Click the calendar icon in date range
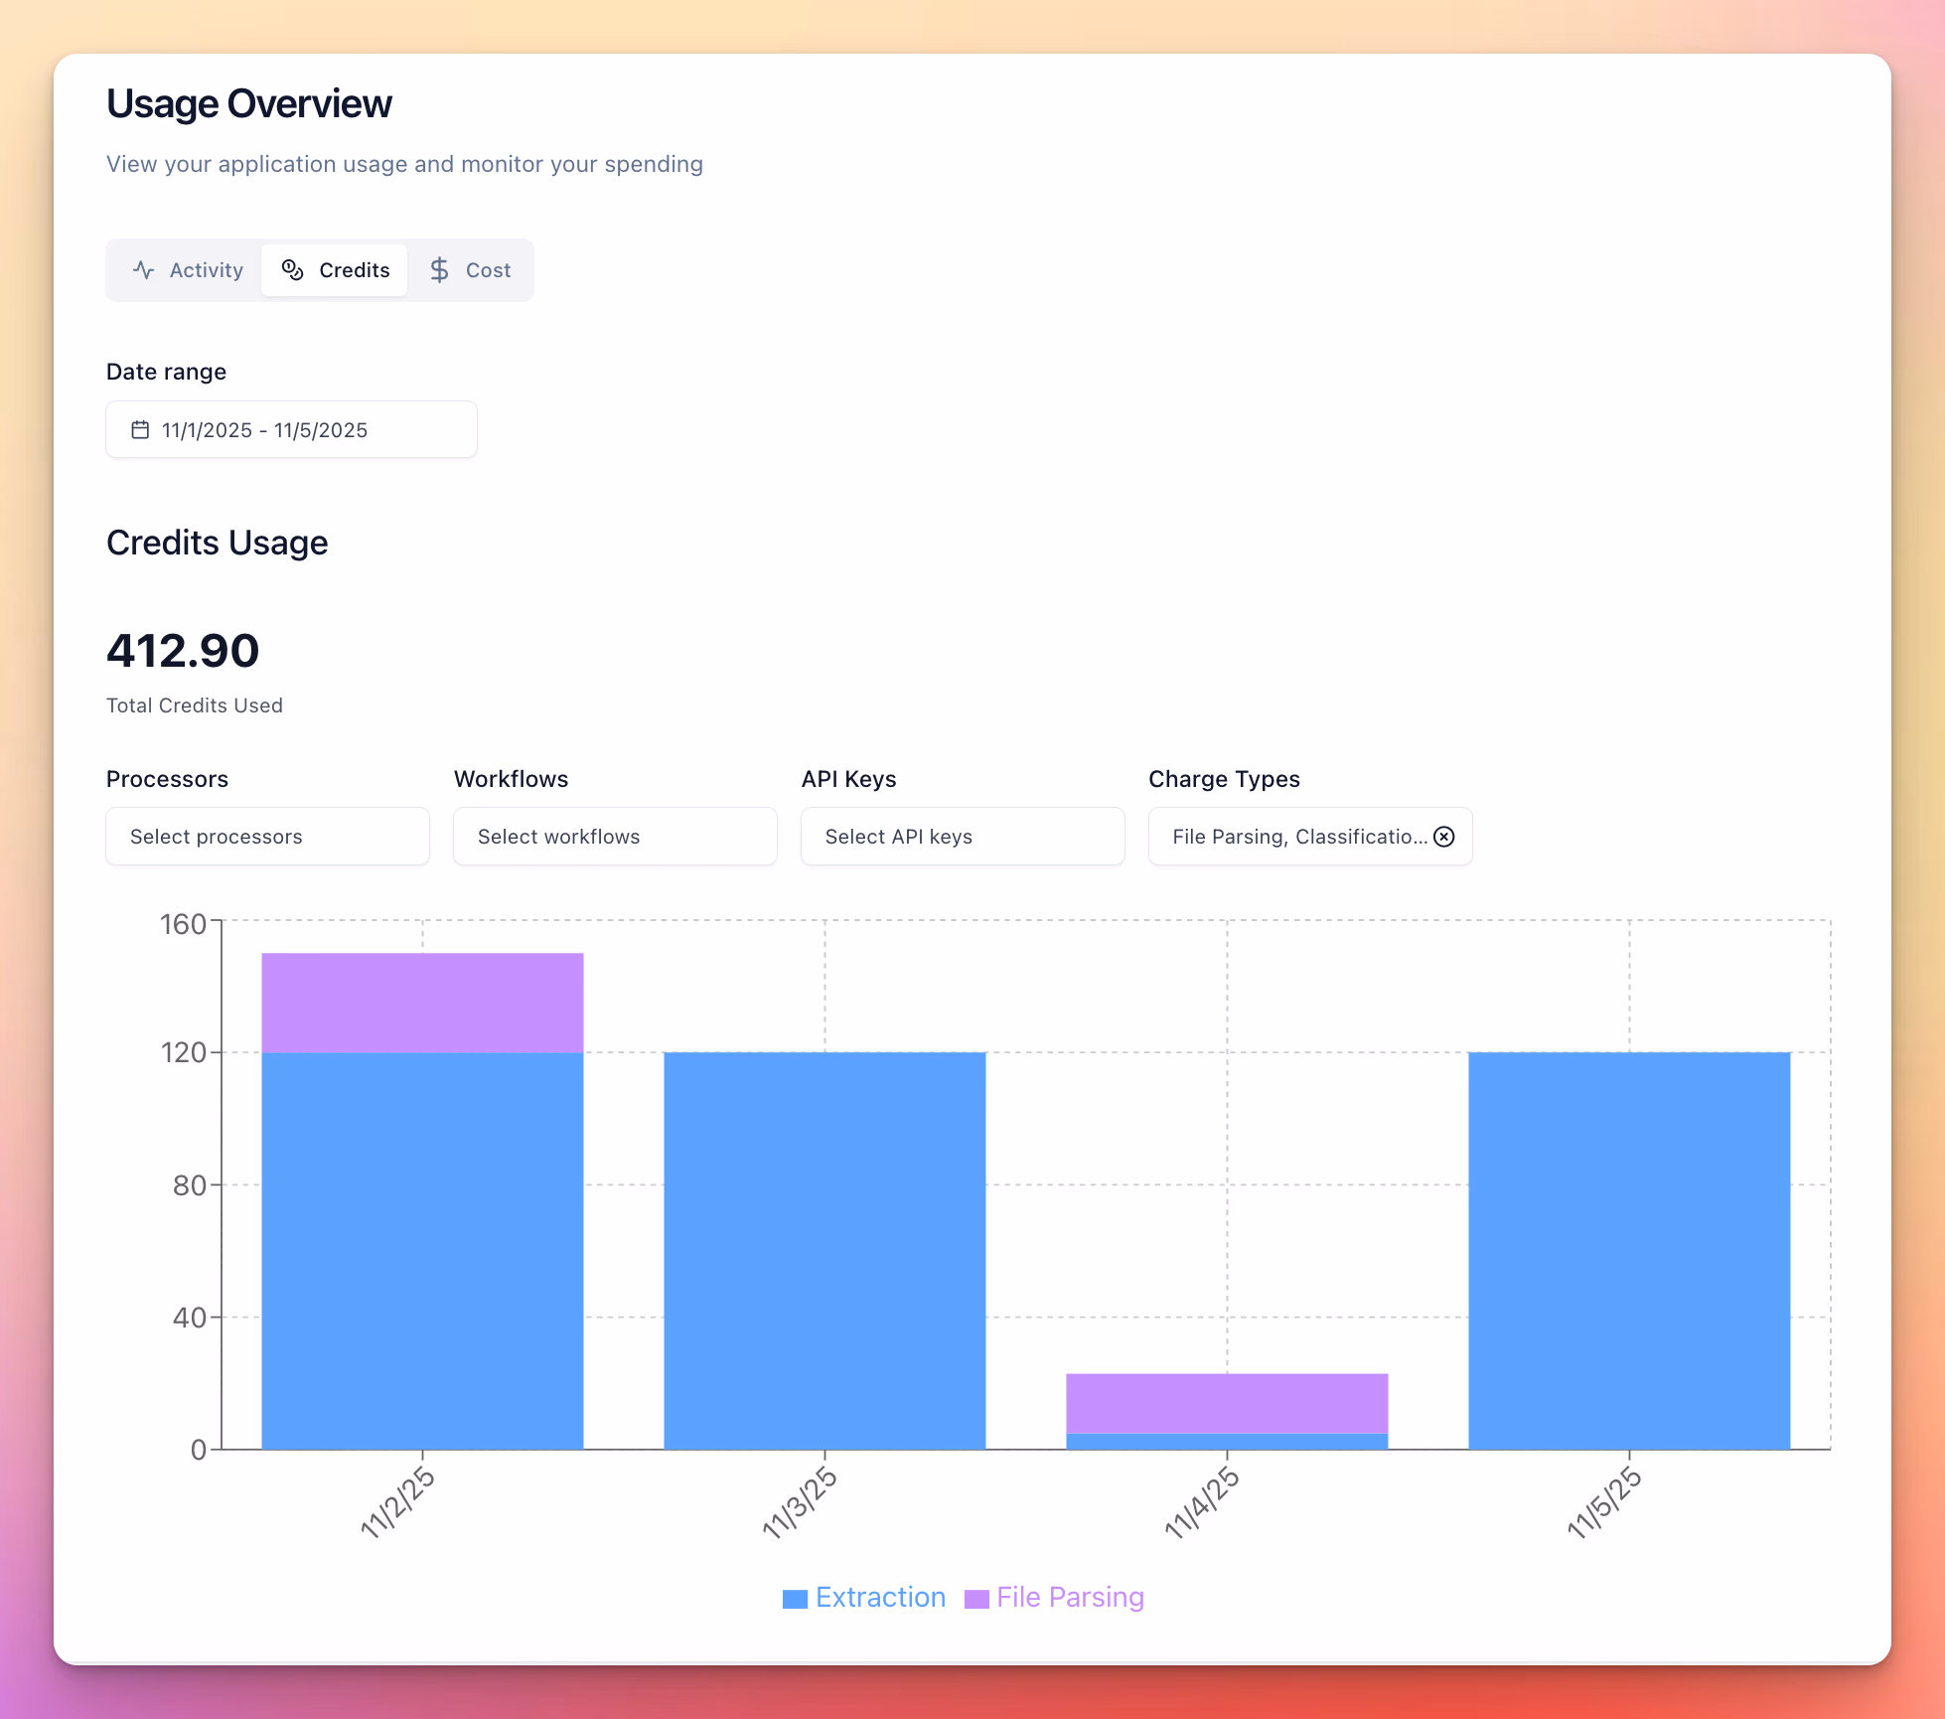The height and width of the screenshot is (1719, 1945). (x=140, y=430)
